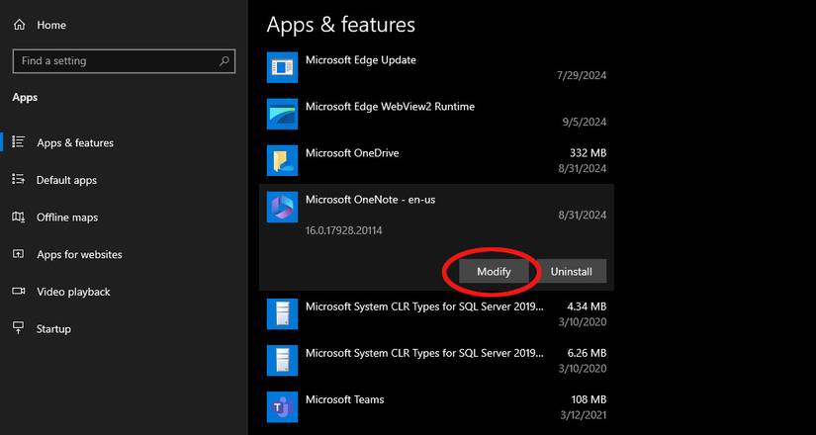Select Microsoft Edge WebView2 Runtime entry name
This screenshot has width=816, height=435.
click(390, 107)
